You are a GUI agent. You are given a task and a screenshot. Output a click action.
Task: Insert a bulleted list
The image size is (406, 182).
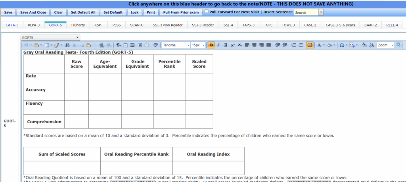pyautogui.click(x=301, y=45)
